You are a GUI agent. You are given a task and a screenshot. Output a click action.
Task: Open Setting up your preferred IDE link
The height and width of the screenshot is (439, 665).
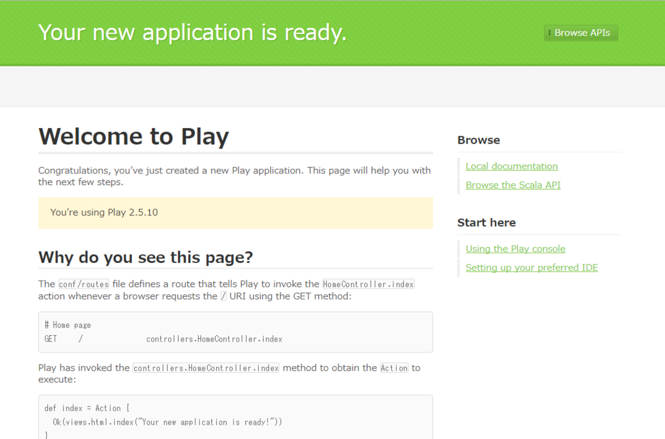pyautogui.click(x=531, y=268)
